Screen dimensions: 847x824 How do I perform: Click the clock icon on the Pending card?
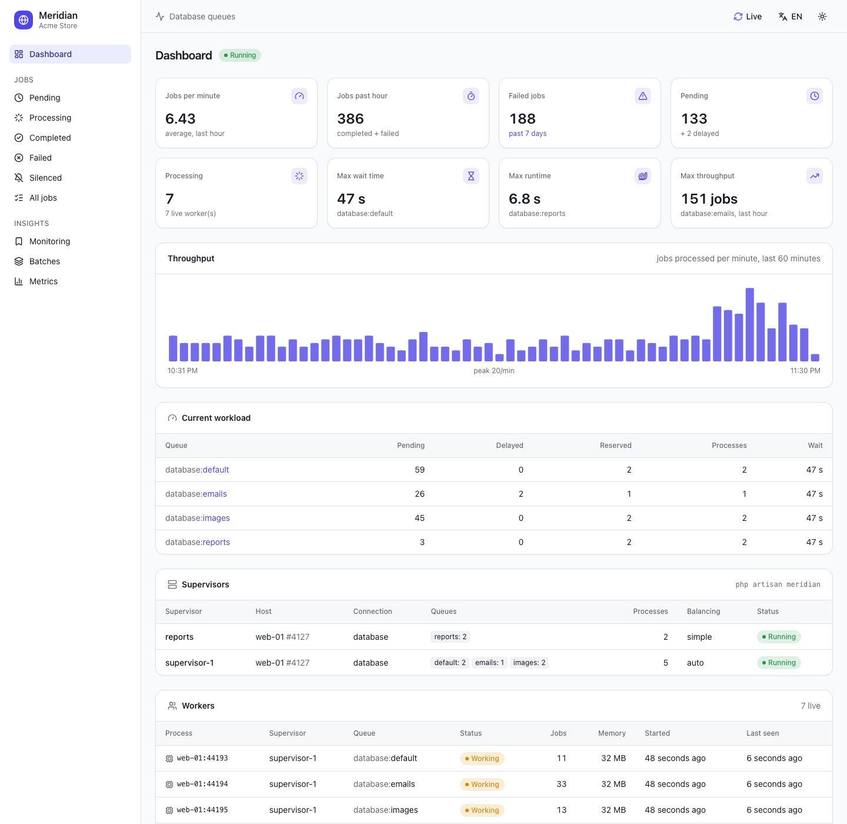click(815, 96)
